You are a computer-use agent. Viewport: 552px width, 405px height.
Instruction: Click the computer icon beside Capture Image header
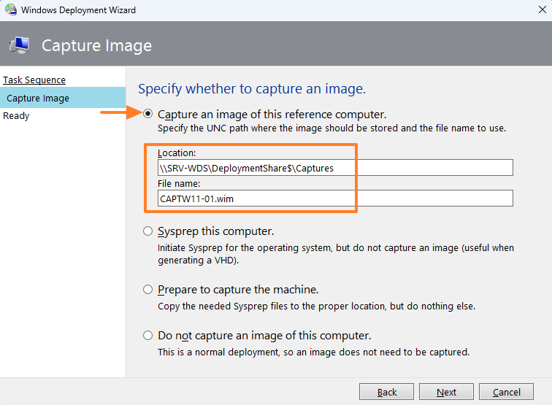pos(20,45)
